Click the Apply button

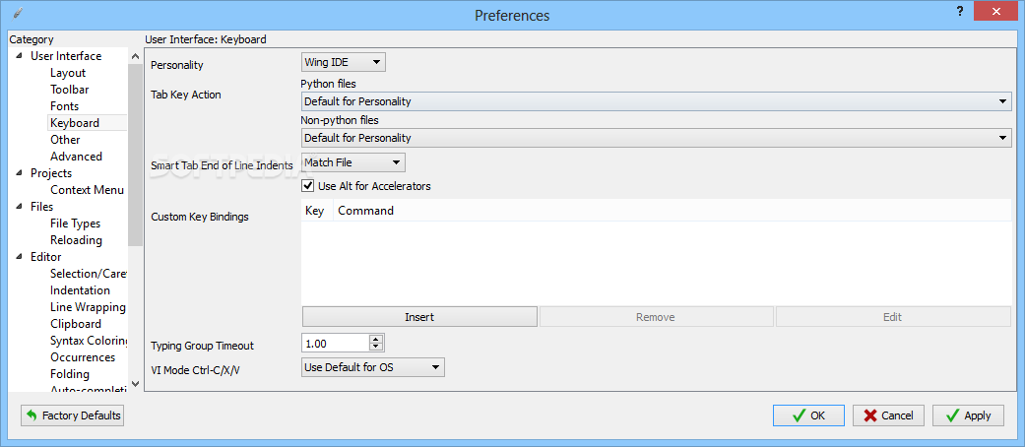[x=968, y=415]
